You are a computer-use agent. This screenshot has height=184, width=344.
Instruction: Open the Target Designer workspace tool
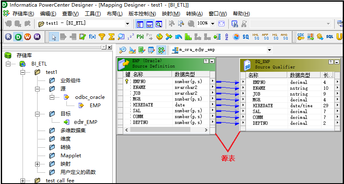click(x=132, y=50)
